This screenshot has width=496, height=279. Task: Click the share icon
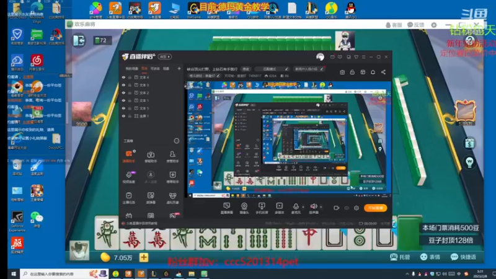383,72
